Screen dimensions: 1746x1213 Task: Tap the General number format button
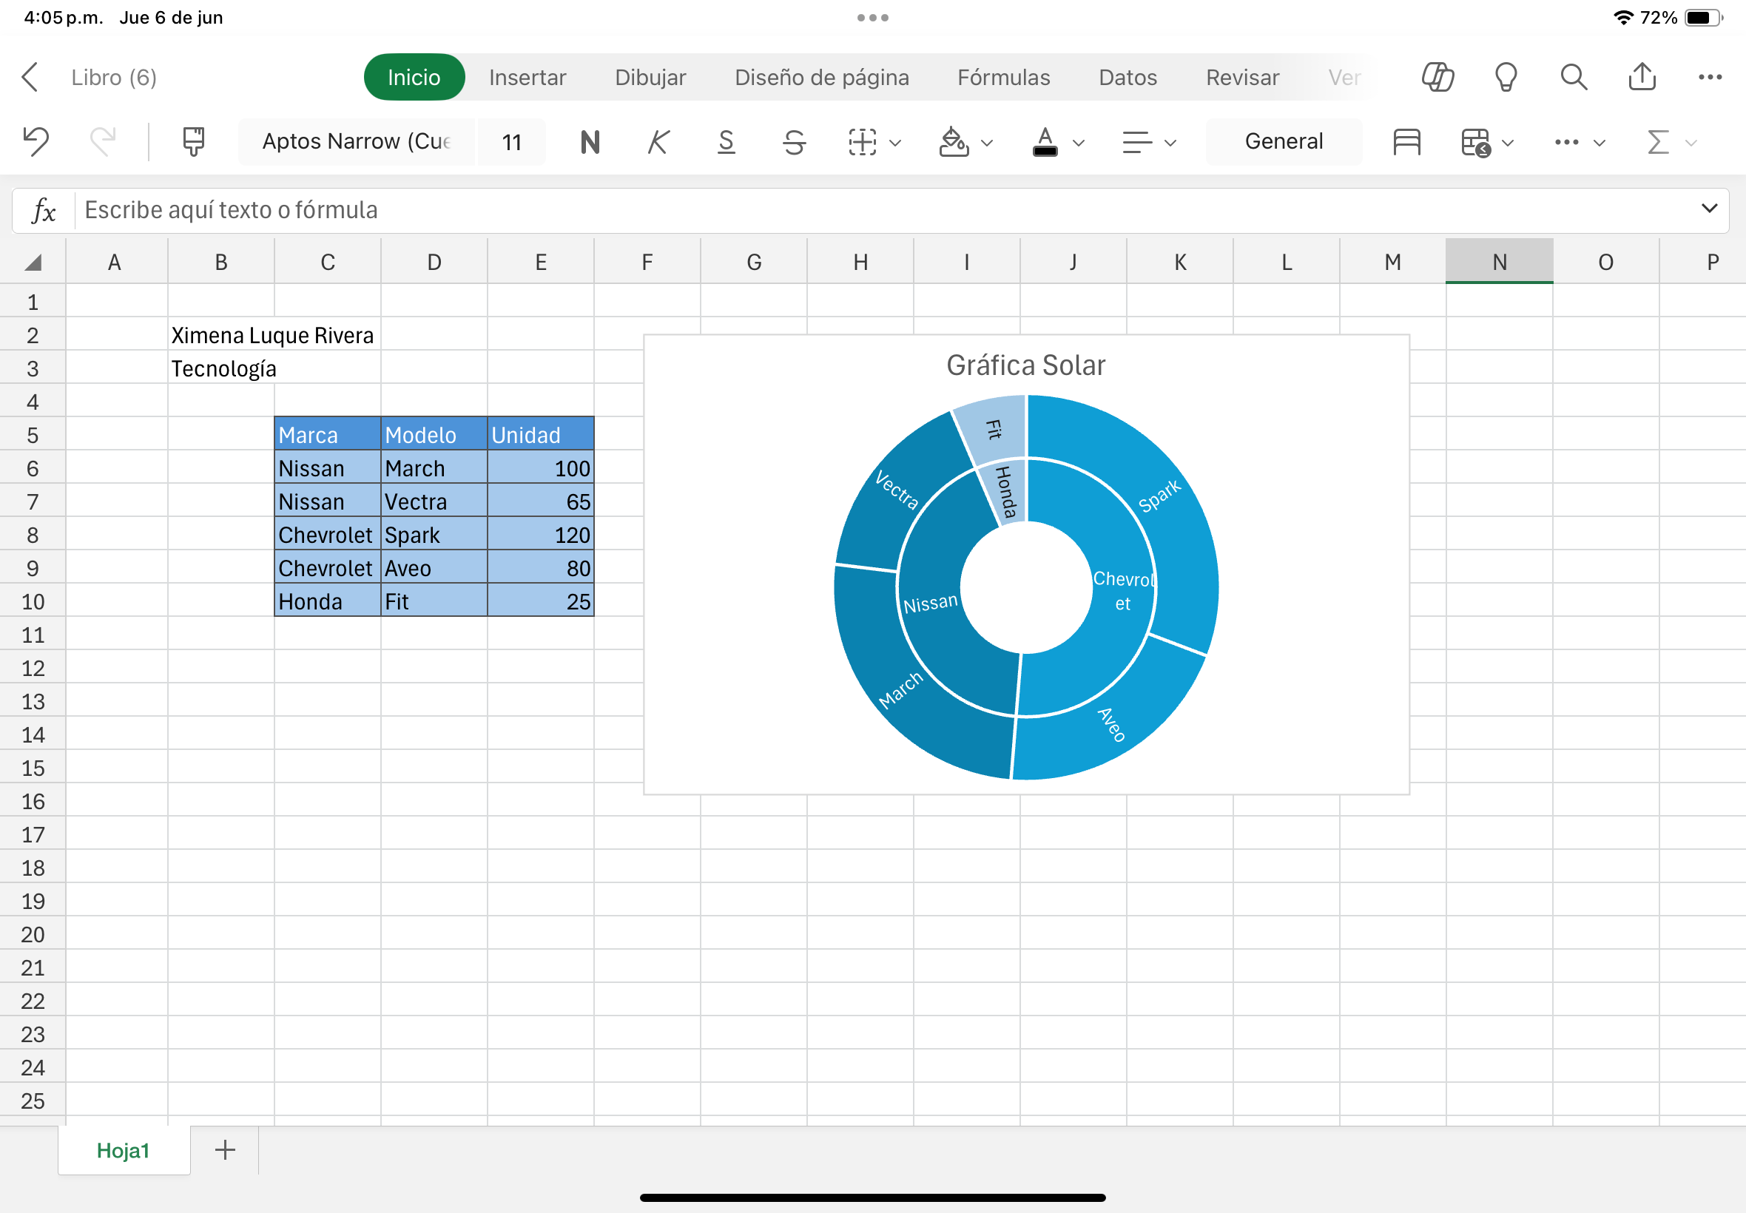[1283, 141]
